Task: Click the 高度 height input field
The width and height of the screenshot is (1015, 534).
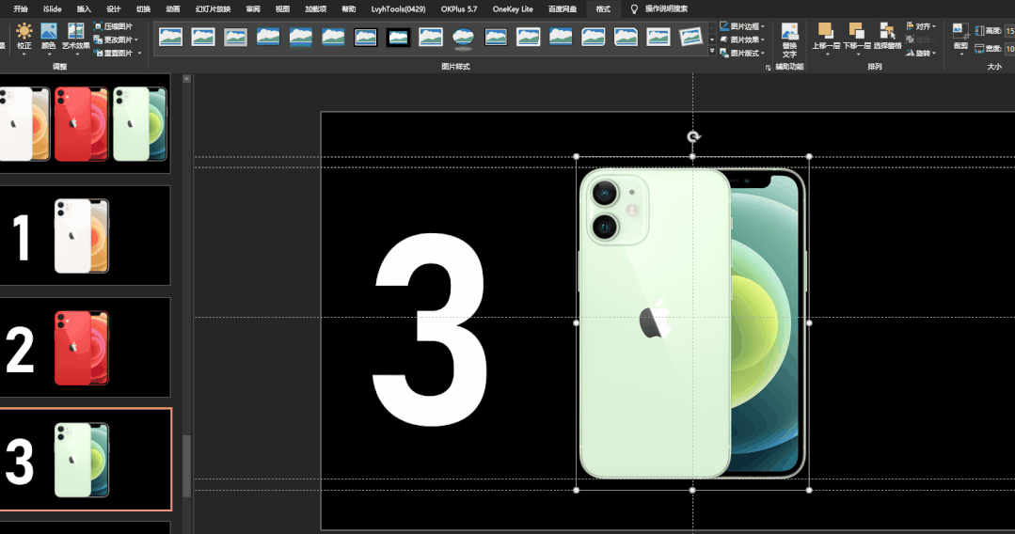Action: (x=1009, y=30)
